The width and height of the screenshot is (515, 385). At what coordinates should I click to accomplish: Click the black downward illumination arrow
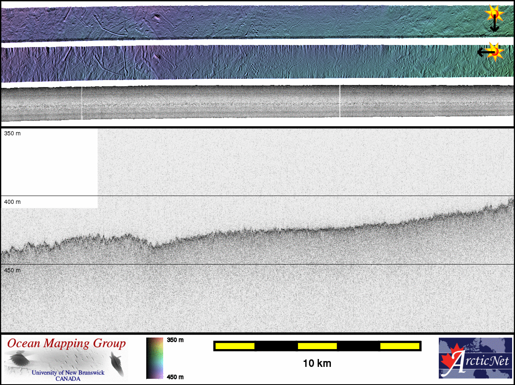pyautogui.click(x=494, y=26)
